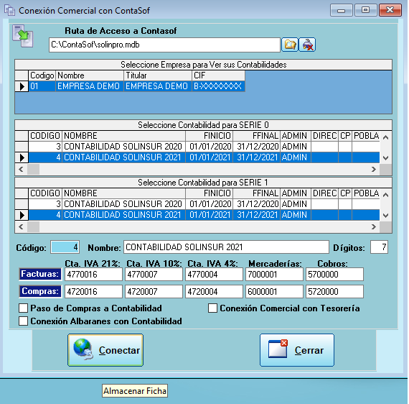Click the POBLA column header in SERIE 0 grid
Viewport: 409px width, 404px height.
coord(366,136)
